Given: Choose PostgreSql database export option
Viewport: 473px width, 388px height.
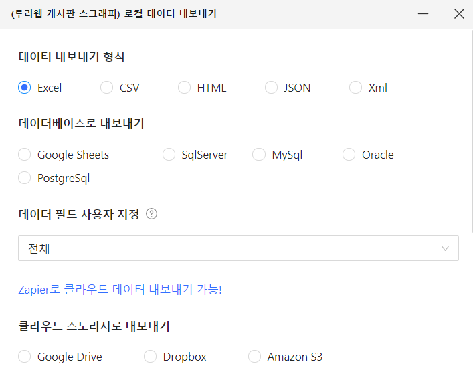Looking at the screenshot, I should pyautogui.click(x=25, y=178).
